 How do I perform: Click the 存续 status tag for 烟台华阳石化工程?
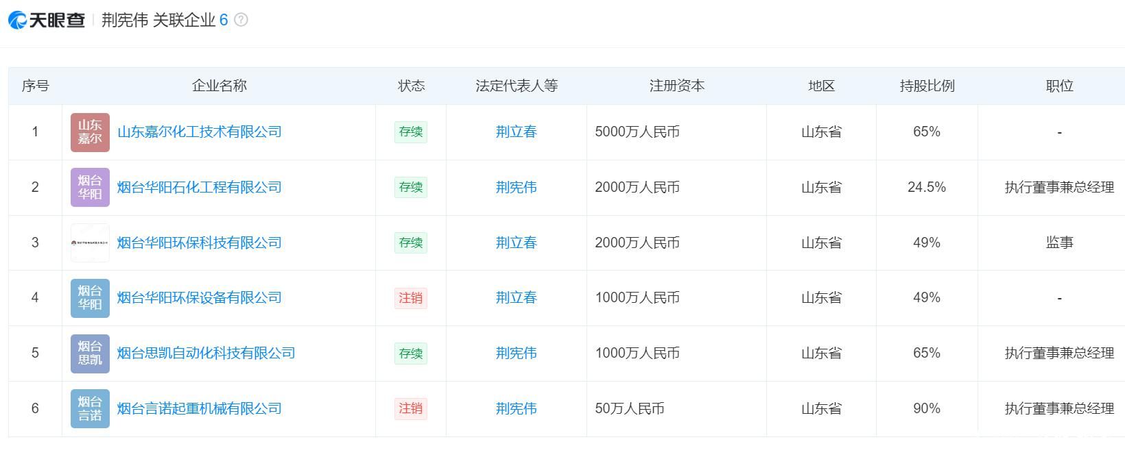pyautogui.click(x=411, y=187)
